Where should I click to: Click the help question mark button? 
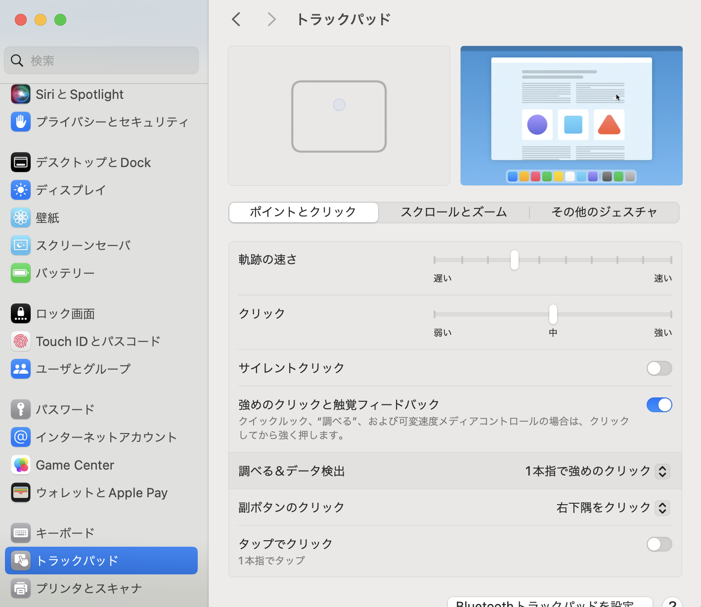pyautogui.click(x=672, y=603)
